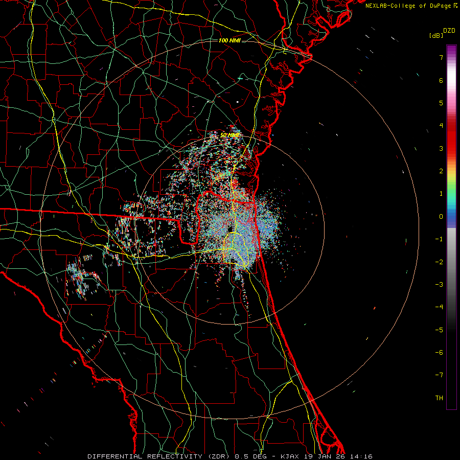The height and width of the screenshot is (460, 460).
Task: Click the DIFFERENTIAL REFLECTIVITY (ZDR) caption text
Action: point(159,456)
